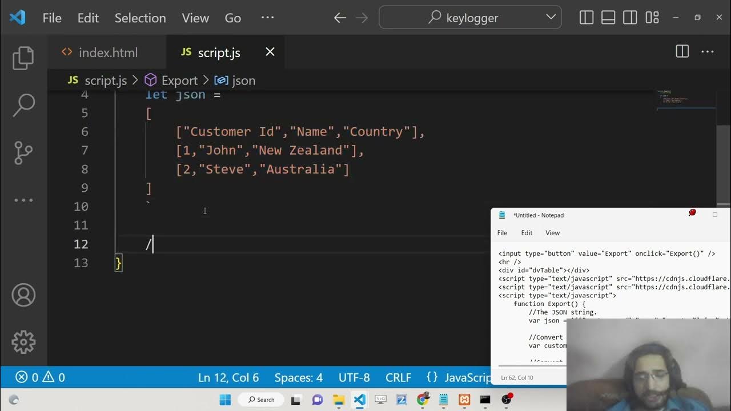
Task: Open the Accounts menu icon
Action: click(23, 295)
